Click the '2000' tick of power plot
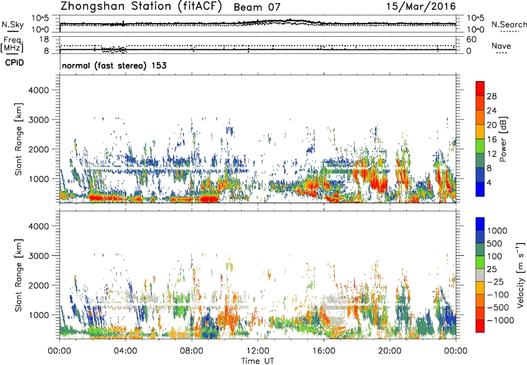Viewport: 527px width, 365px height. click(39, 149)
